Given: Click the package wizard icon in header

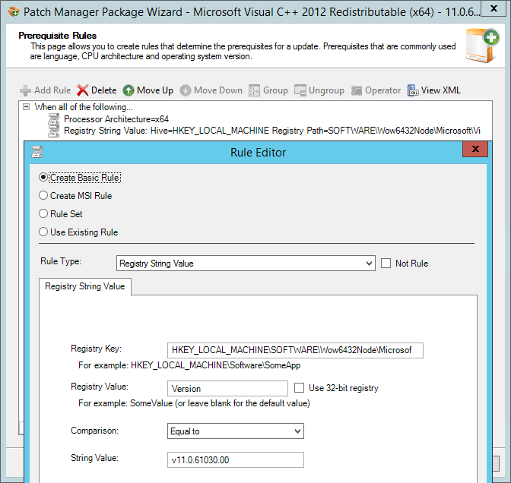Looking at the screenshot, I should (x=482, y=46).
